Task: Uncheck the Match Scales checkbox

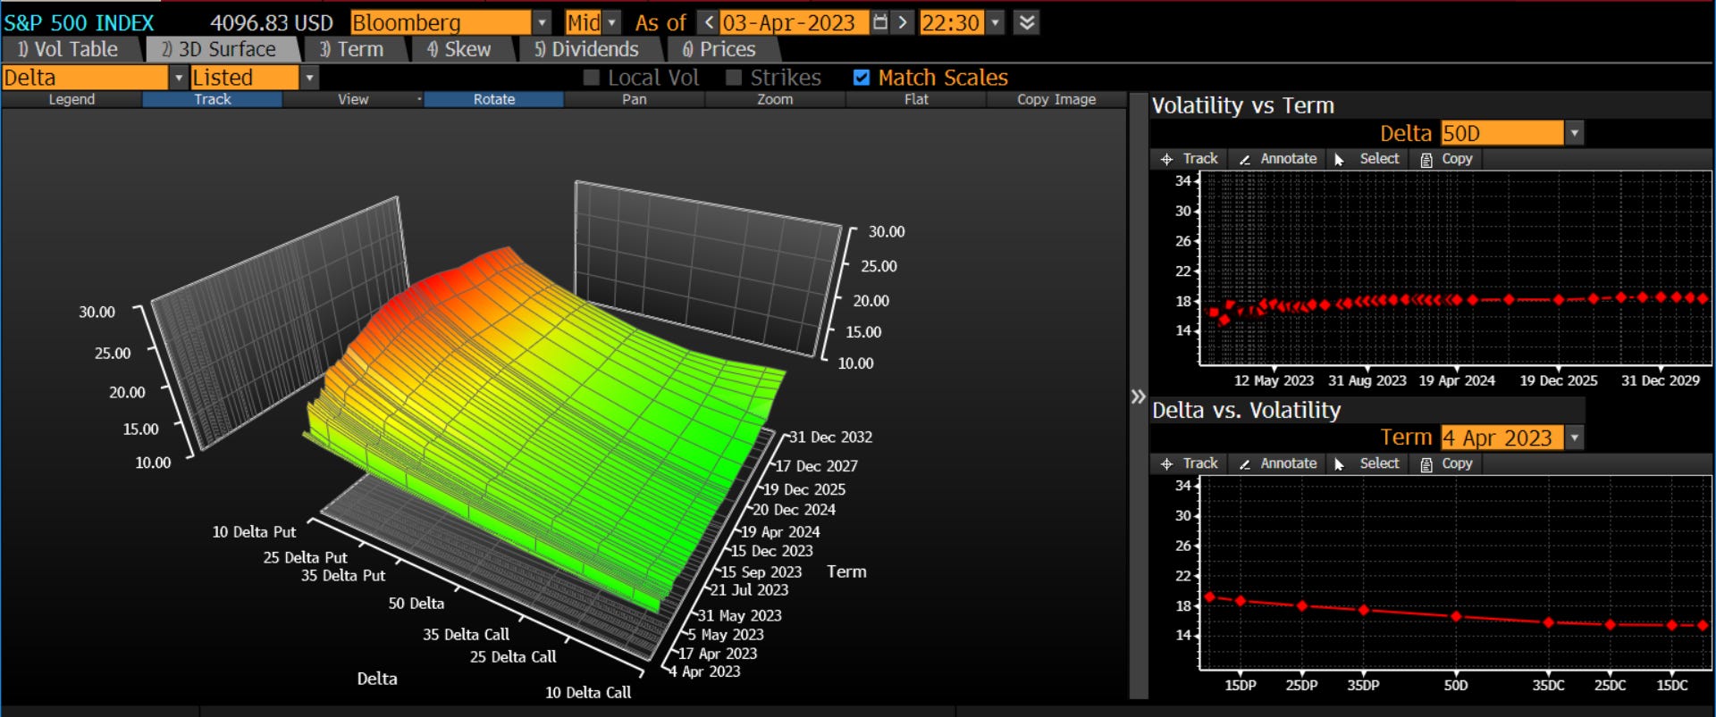Action: point(862,78)
